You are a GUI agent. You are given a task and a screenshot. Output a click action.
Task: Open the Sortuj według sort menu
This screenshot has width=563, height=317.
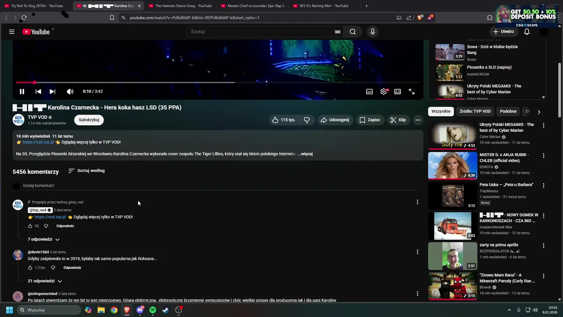(87, 171)
